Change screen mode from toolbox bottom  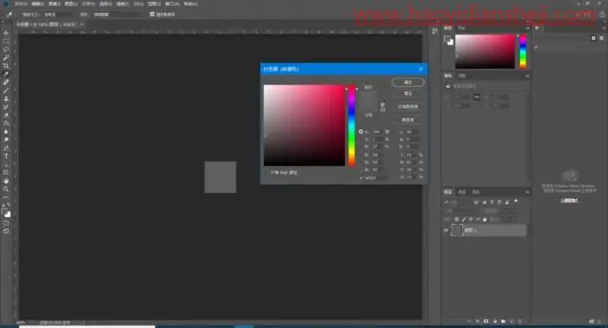[6, 232]
